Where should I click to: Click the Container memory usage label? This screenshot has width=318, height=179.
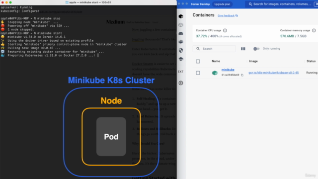click(x=295, y=30)
